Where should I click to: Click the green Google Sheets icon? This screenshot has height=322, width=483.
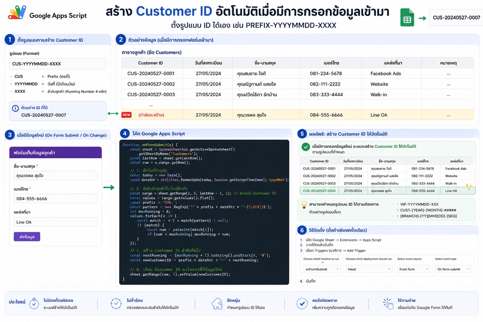pyautogui.click(x=407, y=18)
